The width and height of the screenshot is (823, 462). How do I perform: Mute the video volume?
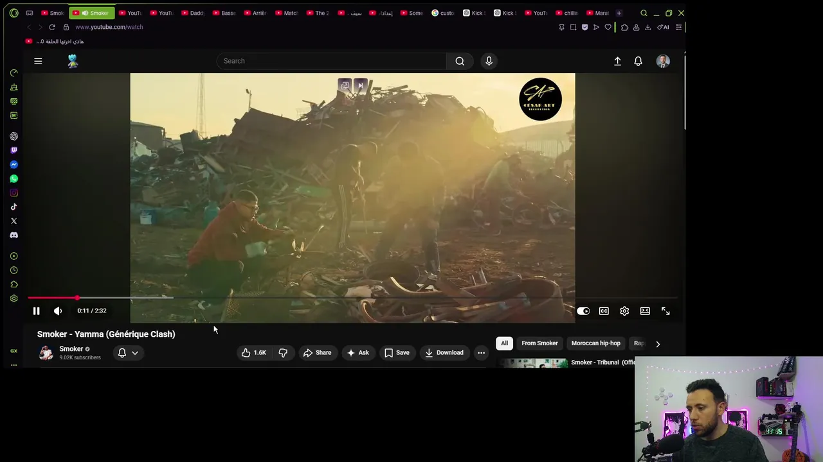58,311
